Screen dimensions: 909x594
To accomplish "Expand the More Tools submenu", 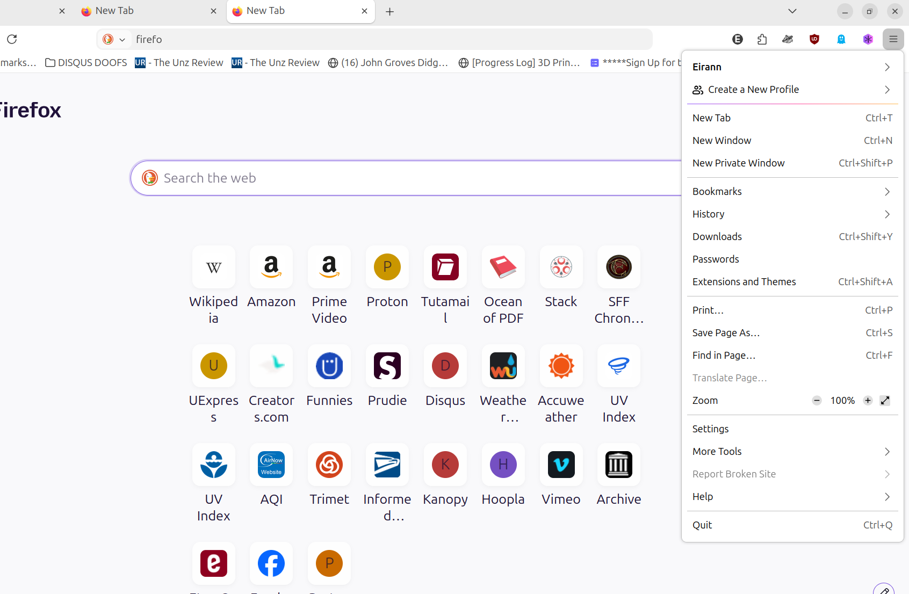I will click(792, 452).
